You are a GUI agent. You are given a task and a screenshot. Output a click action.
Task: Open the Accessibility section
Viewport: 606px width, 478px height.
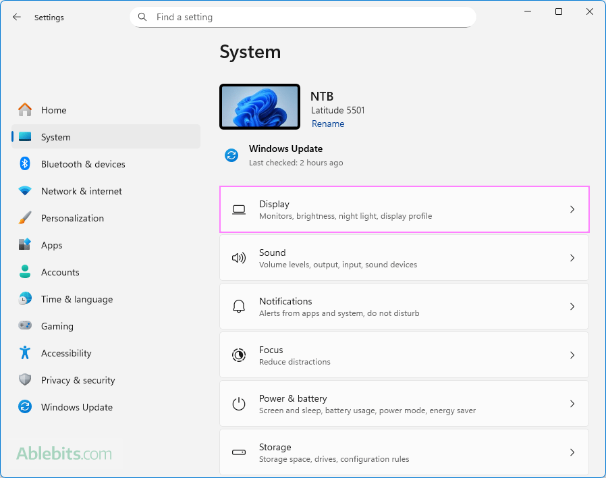coord(106,353)
